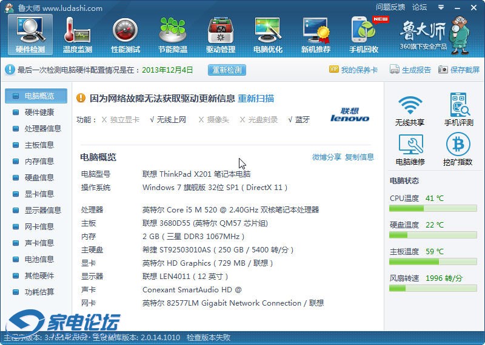Open the 硬件检测 hardware detection tool
Screen dimensions: 485x345
tap(30, 34)
